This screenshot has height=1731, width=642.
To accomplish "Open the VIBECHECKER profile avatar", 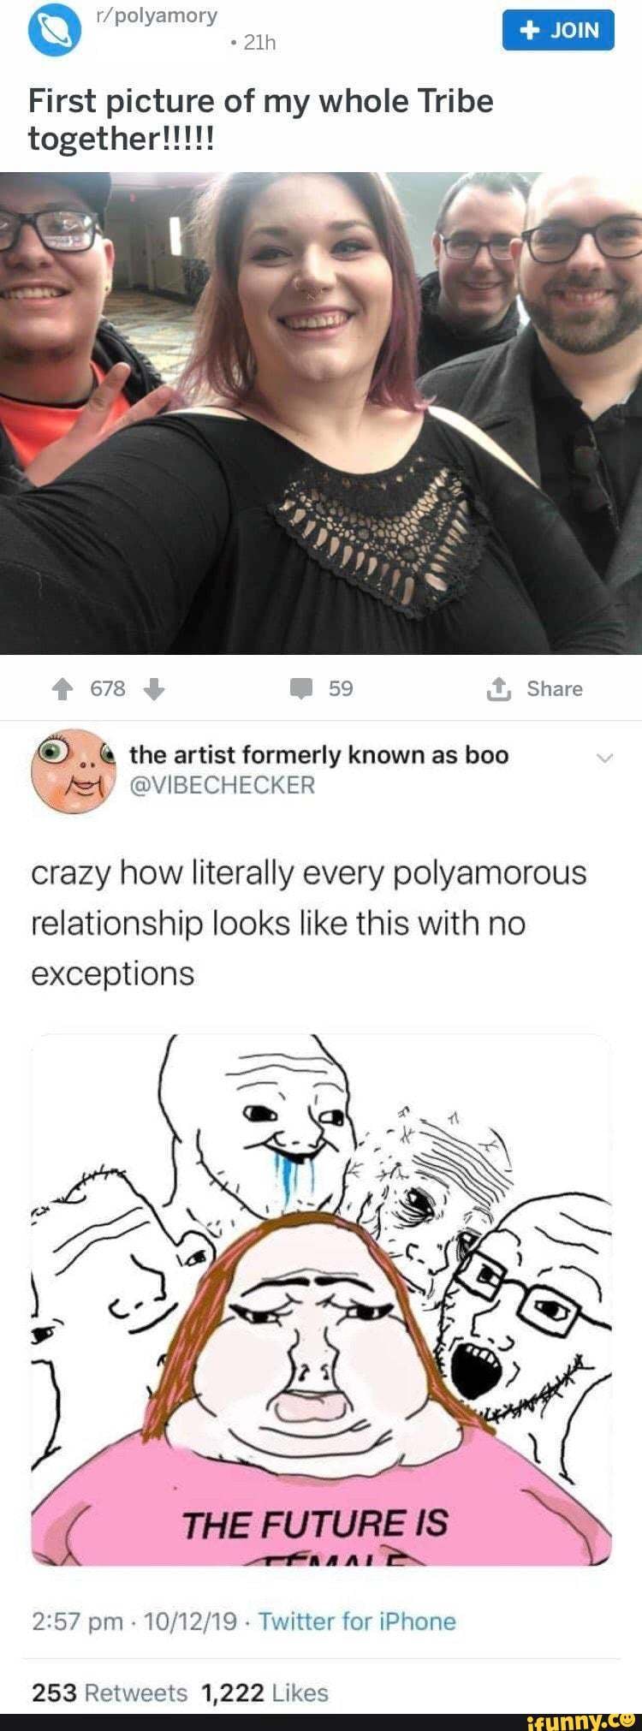I will [73, 771].
